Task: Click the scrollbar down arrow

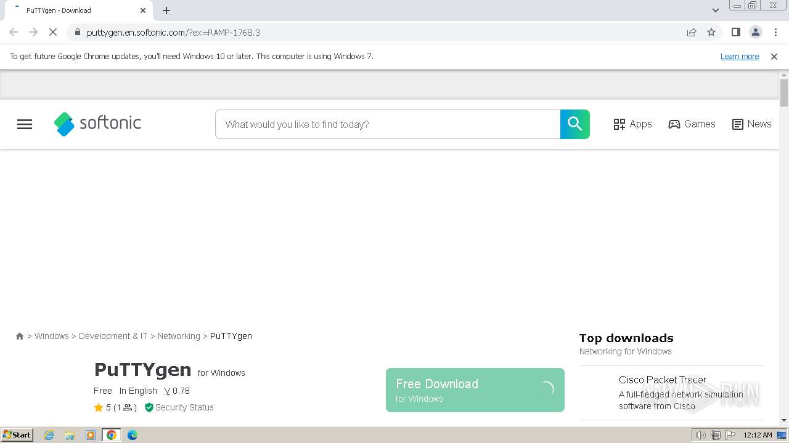Action: point(784,421)
